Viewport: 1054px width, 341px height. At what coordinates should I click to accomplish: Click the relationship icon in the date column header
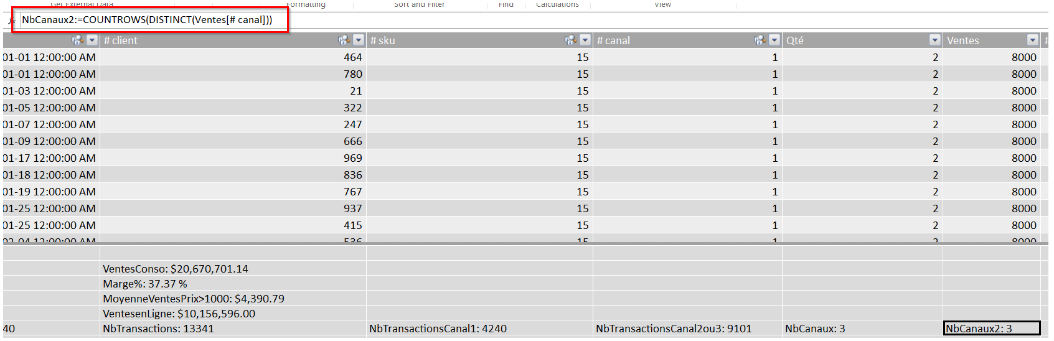(77, 40)
